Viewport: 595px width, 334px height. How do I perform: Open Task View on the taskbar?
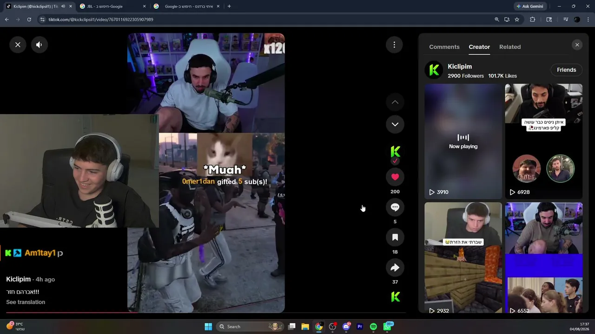pos(292,327)
